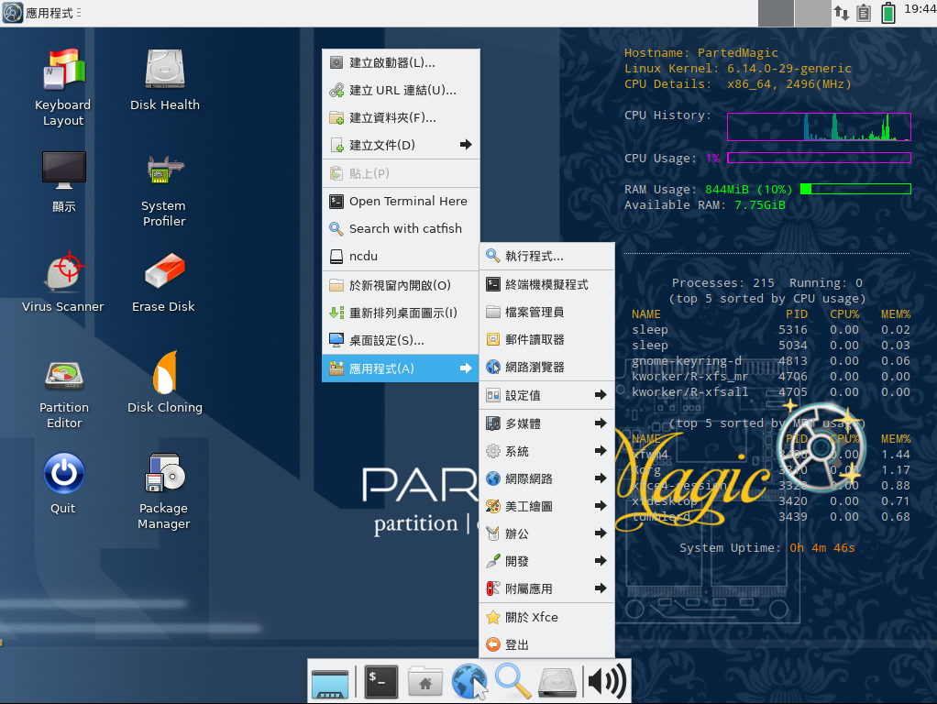Expand the 系統 system submenu
This screenshot has height=704, width=937.
546,451
